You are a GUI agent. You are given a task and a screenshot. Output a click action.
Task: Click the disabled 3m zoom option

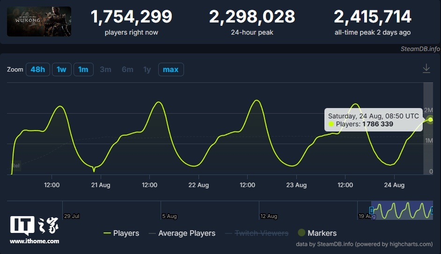point(105,69)
